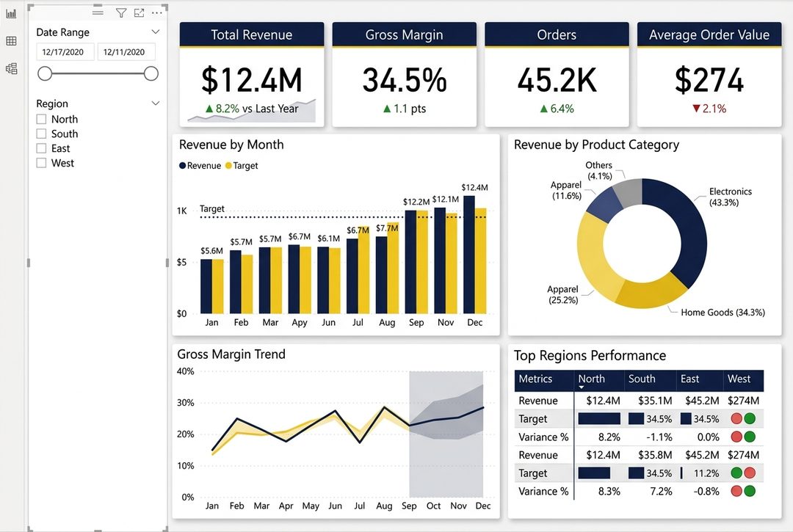Select the Gross Margin card header
The image size is (793, 532).
pos(404,34)
